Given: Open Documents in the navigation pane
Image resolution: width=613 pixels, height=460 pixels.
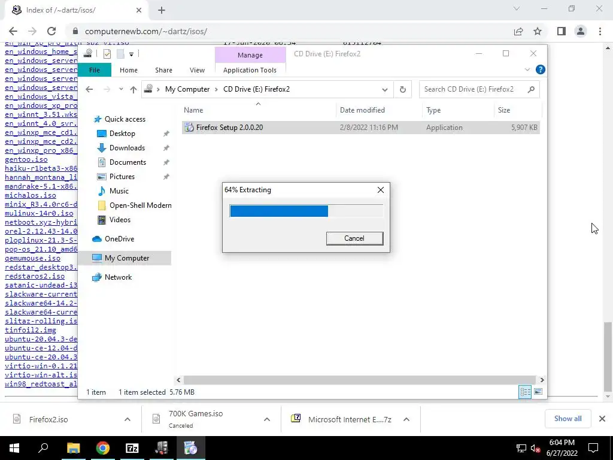Looking at the screenshot, I should (x=128, y=162).
